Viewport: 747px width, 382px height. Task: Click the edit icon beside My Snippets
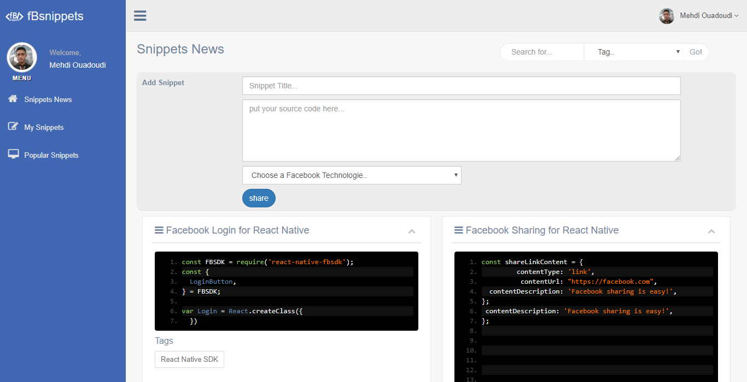13,127
